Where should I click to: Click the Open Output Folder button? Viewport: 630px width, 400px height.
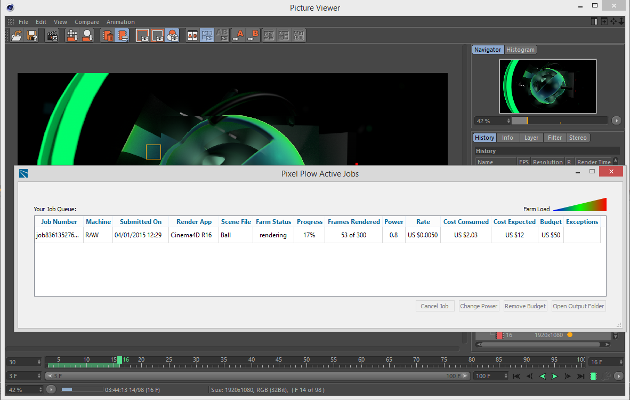[x=578, y=306]
